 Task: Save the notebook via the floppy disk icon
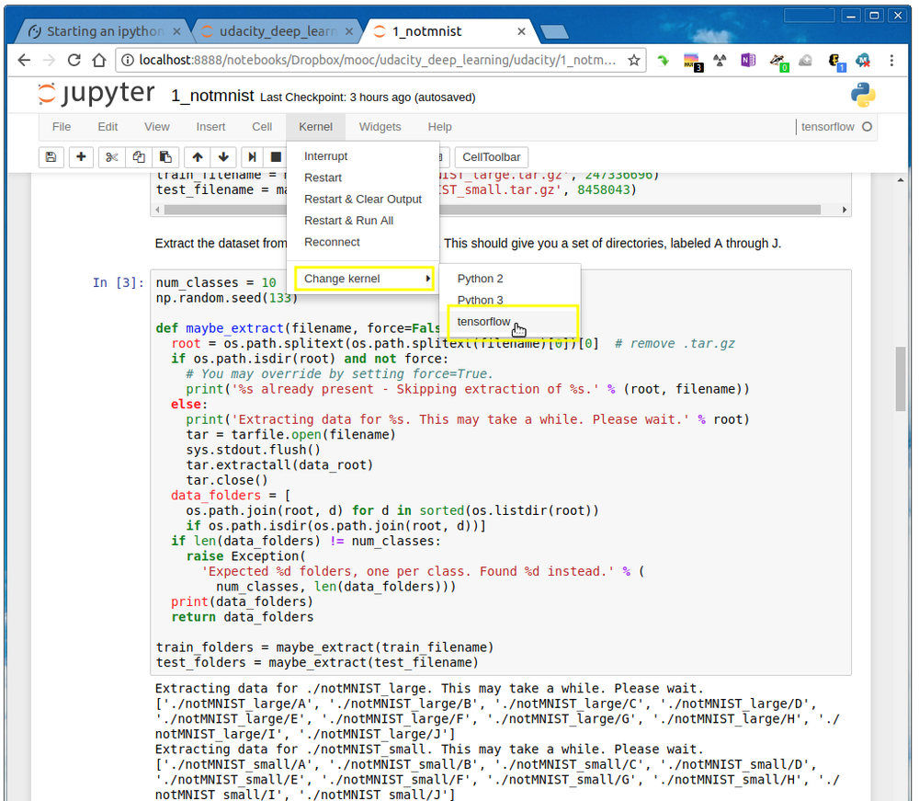tap(51, 156)
